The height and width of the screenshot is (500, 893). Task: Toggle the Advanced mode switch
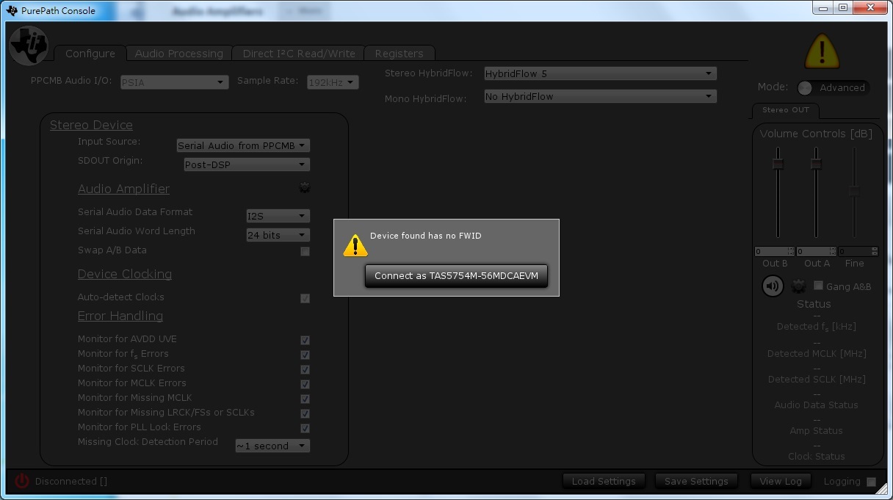click(834, 87)
